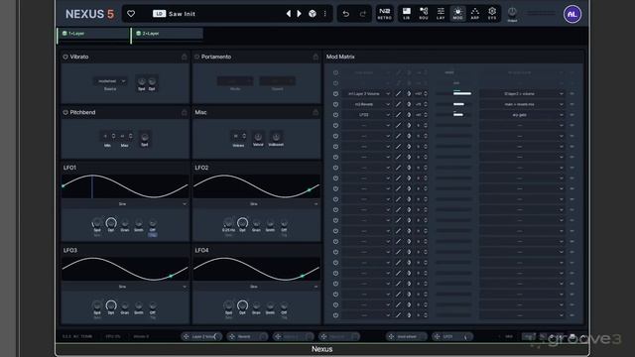Open the Vibrato source dropdown
635x357 pixels.
110,81
